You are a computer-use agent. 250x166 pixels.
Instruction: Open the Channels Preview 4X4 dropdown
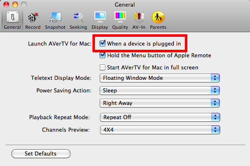(x=160, y=130)
